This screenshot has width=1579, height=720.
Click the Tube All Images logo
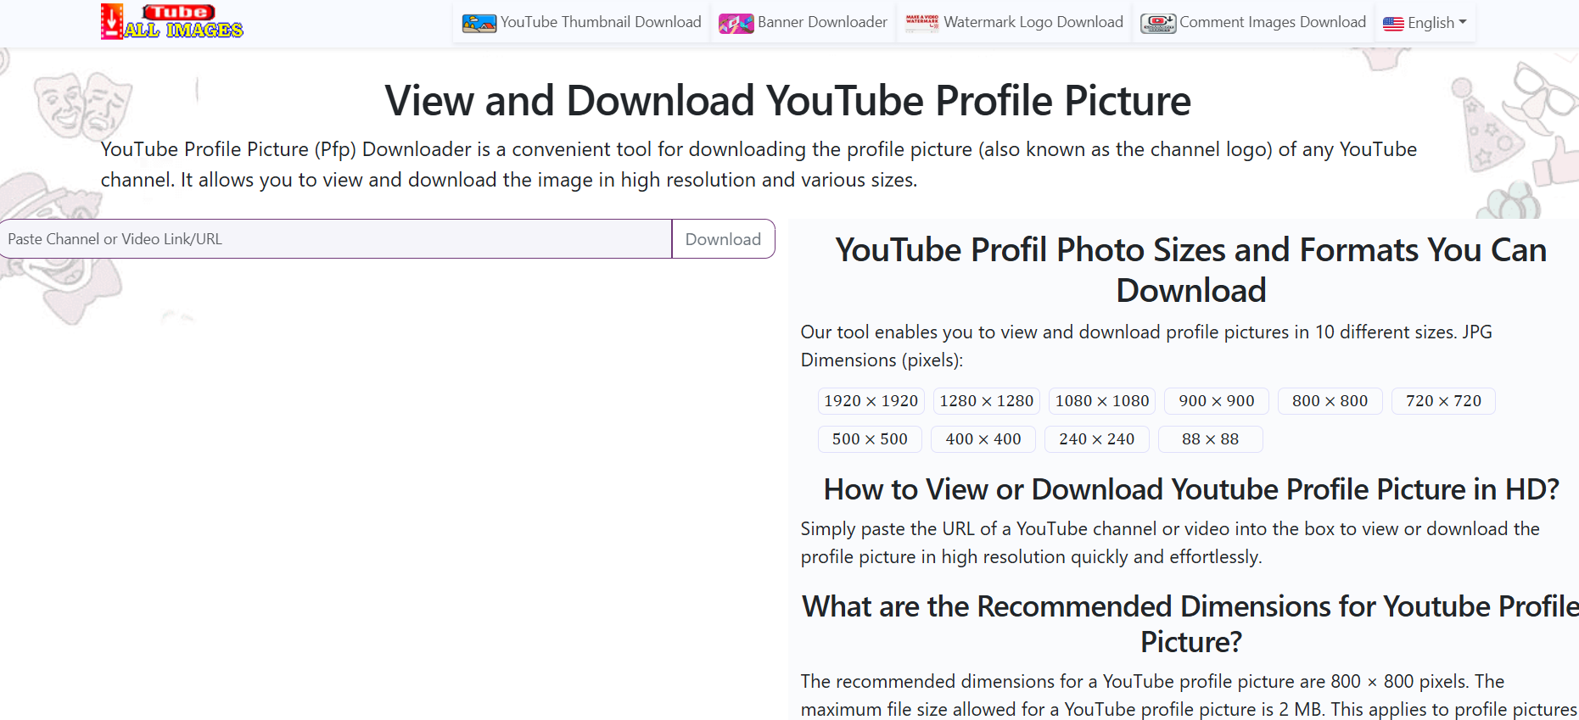(171, 22)
